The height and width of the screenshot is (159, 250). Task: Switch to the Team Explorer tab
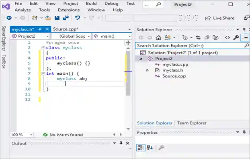(192, 123)
